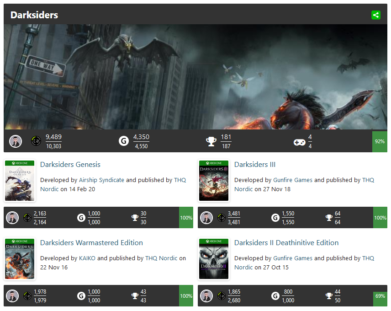
Task: Click the Darksiders Genesis box art thumbnail
Action: (x=20, y=181)
